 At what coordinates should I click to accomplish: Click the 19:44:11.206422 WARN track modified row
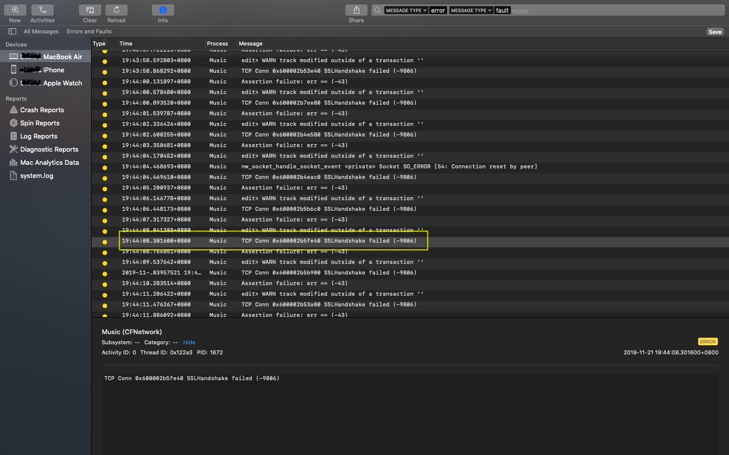pos(410,294)
